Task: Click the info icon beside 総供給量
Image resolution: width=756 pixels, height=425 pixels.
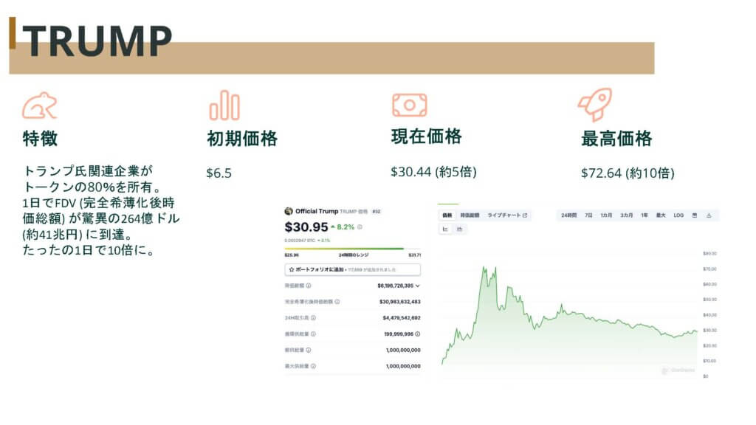Action: click(309, 350)
